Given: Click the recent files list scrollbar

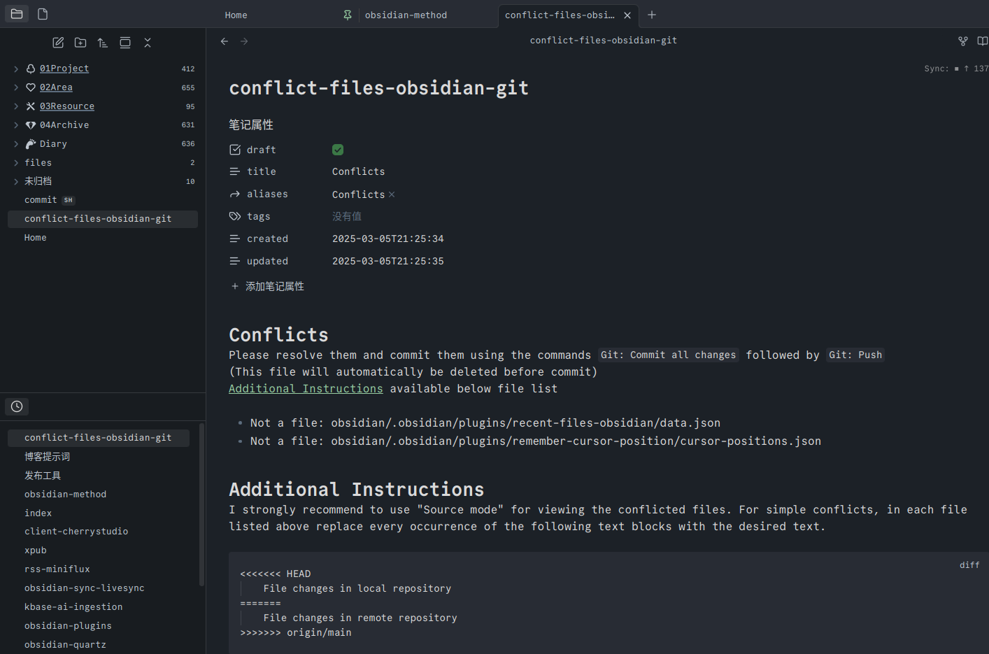Looking at the screenshot, I should click(x=202, y=504).
